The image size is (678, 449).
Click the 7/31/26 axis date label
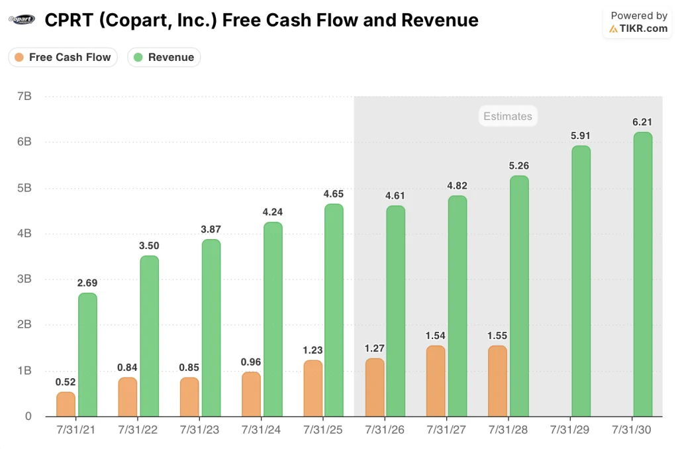pos(385,430)
